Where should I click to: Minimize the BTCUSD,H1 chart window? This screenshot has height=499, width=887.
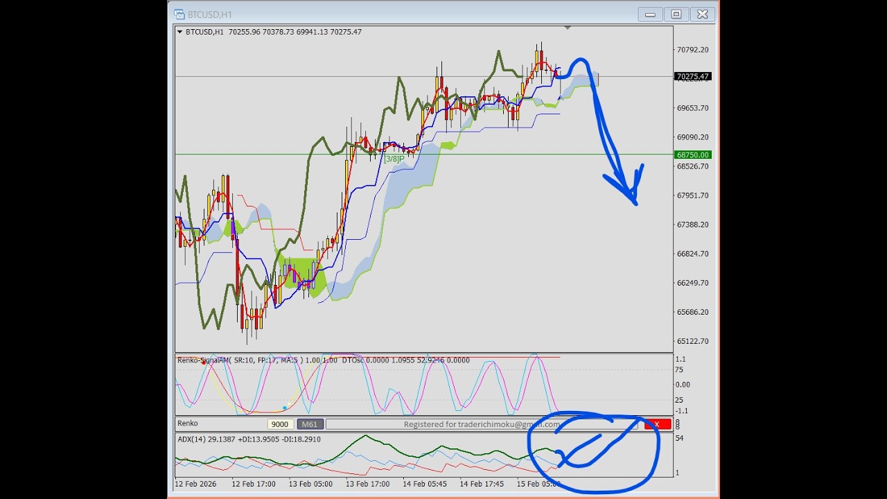[x=650, y=15]
